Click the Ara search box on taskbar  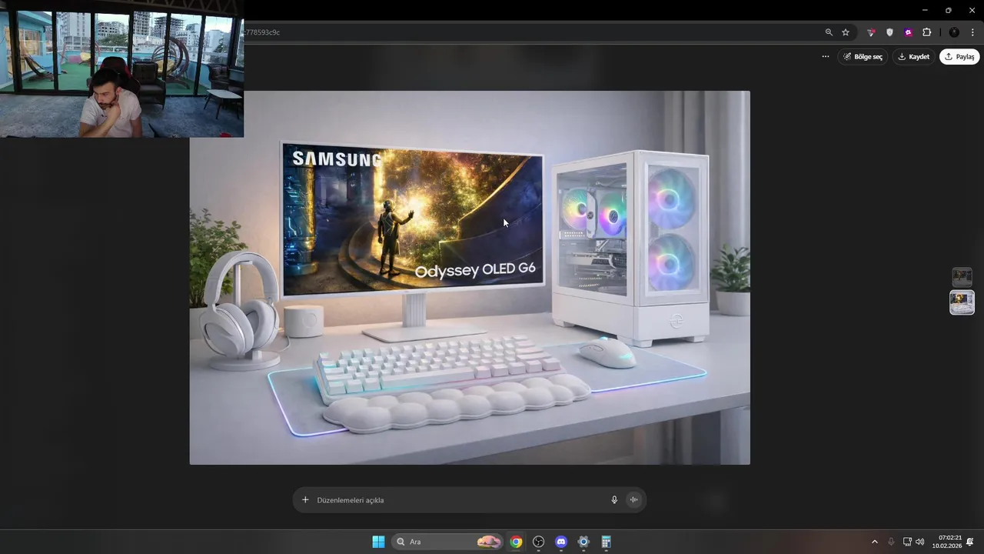(x=447, y=542)
